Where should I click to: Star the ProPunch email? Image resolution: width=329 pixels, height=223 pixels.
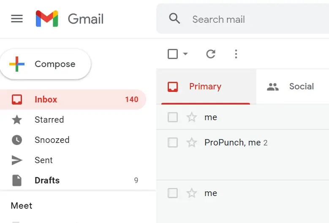click(x=192, y=142)
